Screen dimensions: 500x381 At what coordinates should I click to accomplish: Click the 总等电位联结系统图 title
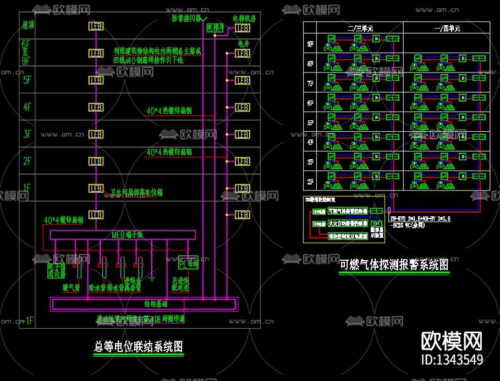138,346
